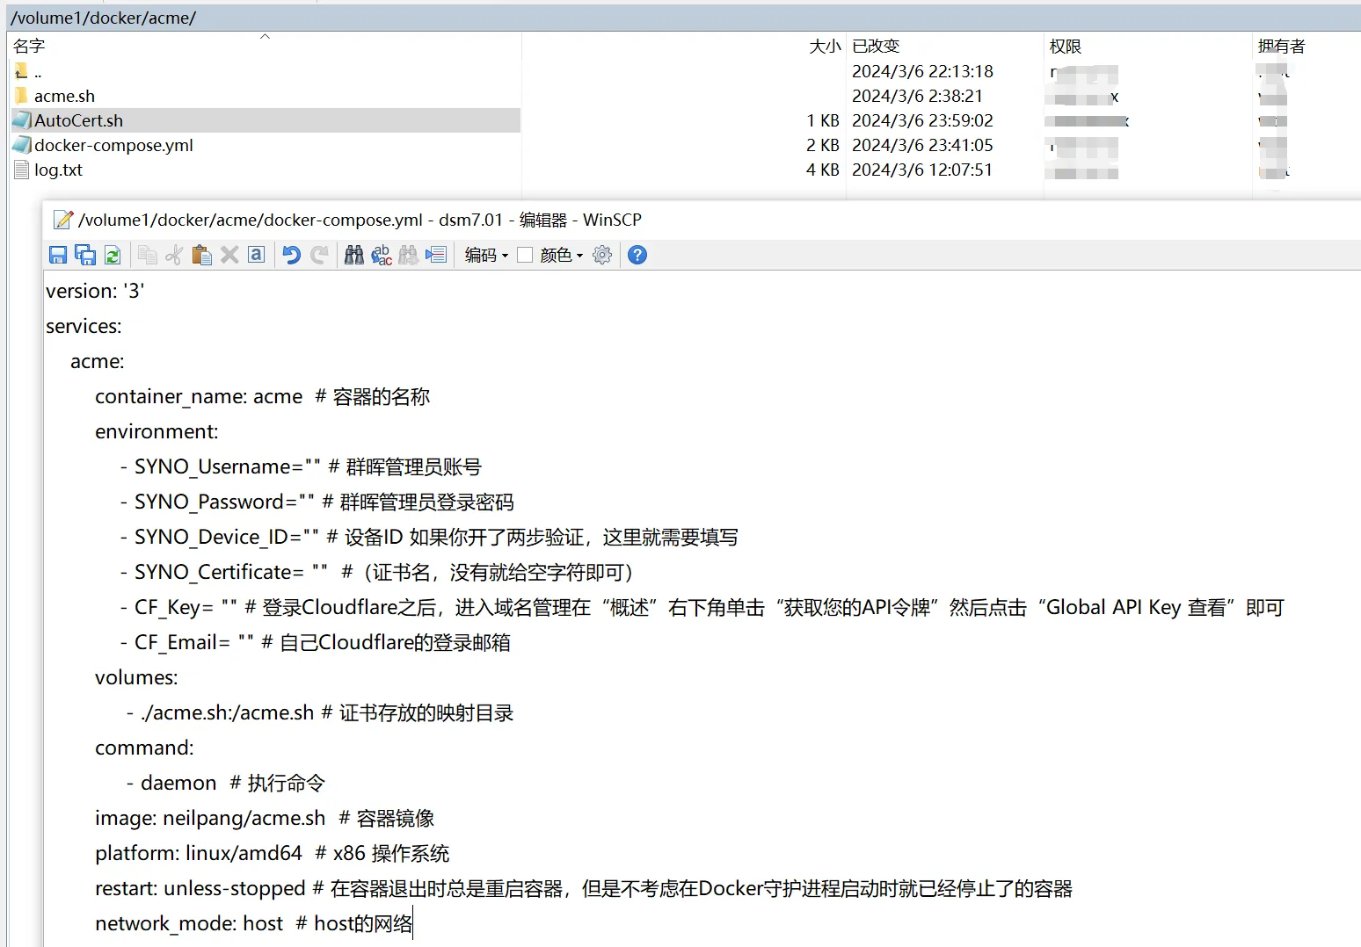The height and width of the screenshot is (947, 1361).
Task: Sort file list by 名字 column
Action: point(264,46)
